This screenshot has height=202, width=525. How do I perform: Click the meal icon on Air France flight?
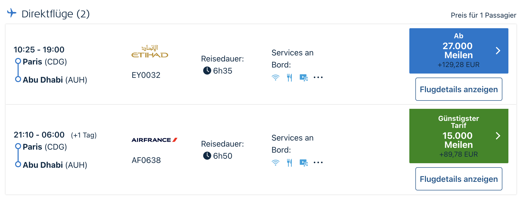coord(289,163)
